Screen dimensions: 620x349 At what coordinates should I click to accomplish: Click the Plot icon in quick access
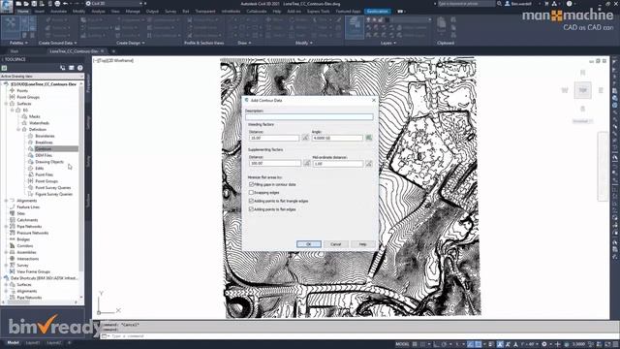[x=57, y=4]
